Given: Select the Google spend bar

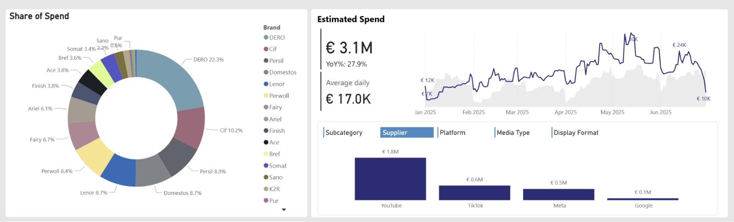Looking at the screenshot, I should click(x=643, y=198).
